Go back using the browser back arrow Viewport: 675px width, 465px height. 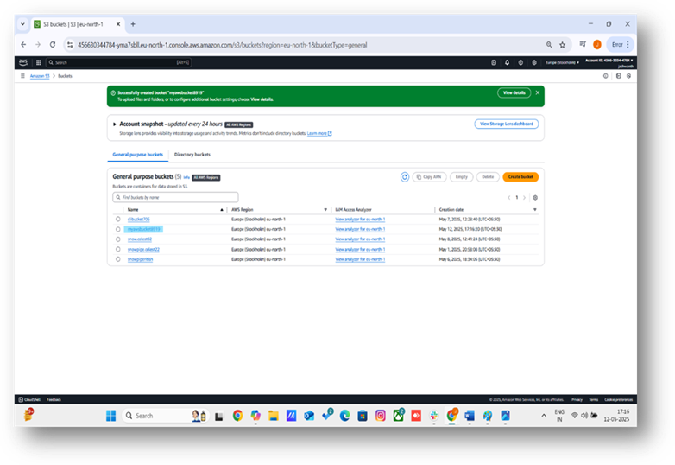[23, 44]
